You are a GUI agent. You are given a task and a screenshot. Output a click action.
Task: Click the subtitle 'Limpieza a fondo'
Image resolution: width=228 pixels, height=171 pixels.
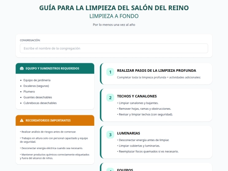114,16
